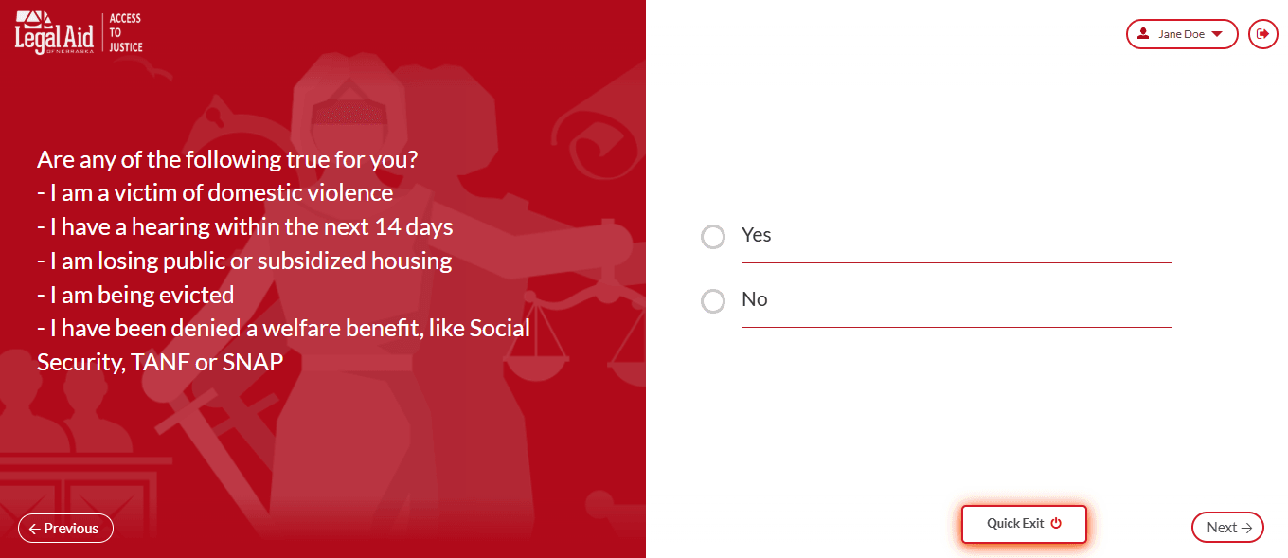
Task: Choose the No option label
Action: 754,299
